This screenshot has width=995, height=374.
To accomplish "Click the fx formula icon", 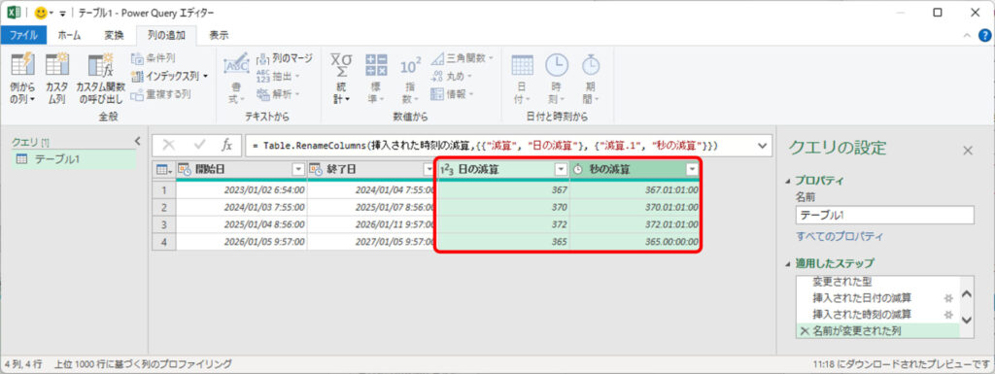I will [226, 145].
